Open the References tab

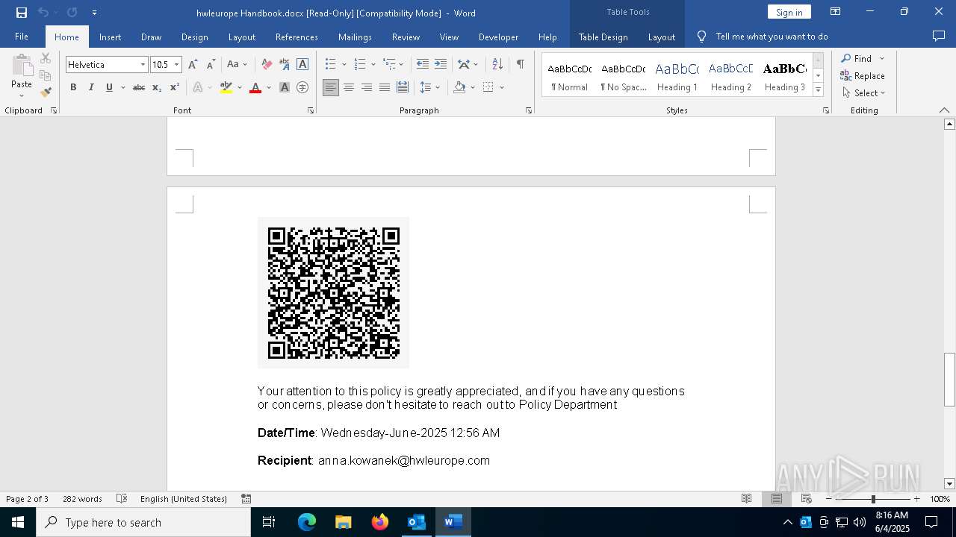click(297, 37)
